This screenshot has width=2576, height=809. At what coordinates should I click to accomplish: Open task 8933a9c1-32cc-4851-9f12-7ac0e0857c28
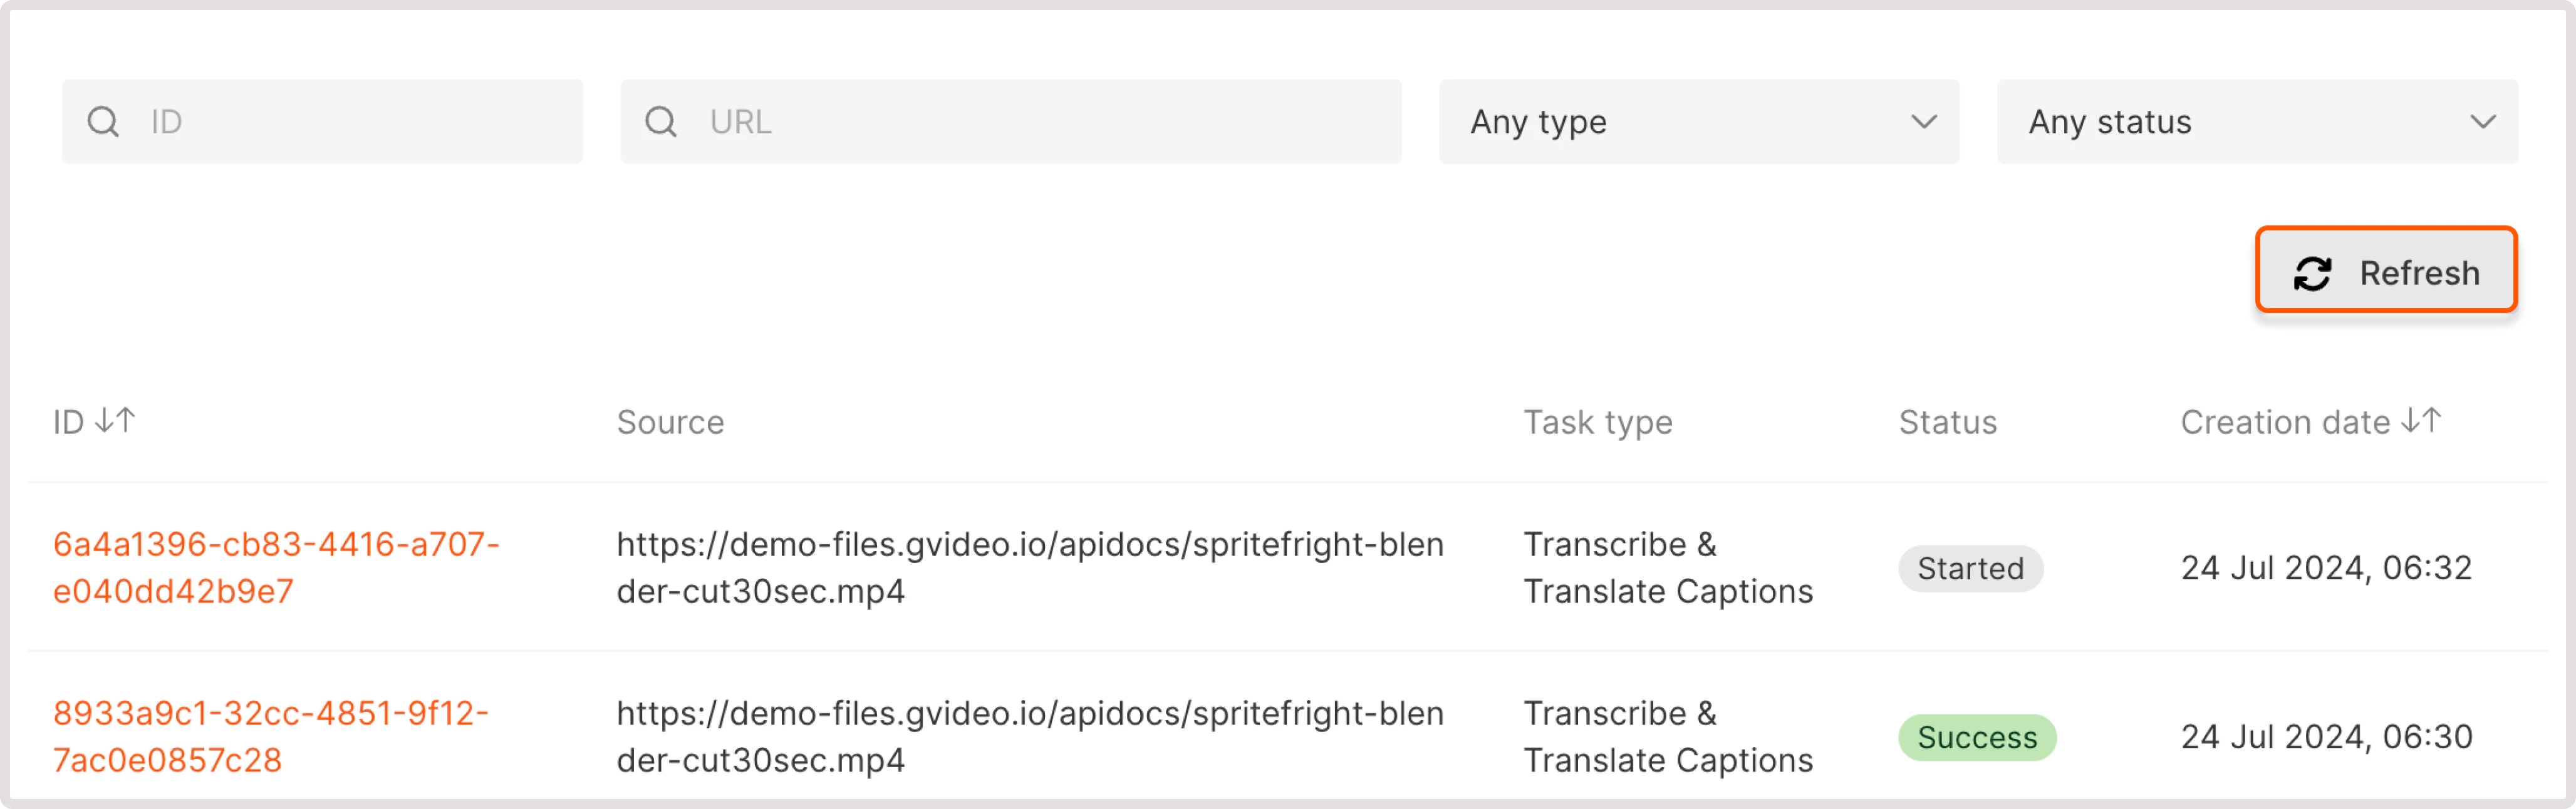pyautogui.click(x=271, y=736)
